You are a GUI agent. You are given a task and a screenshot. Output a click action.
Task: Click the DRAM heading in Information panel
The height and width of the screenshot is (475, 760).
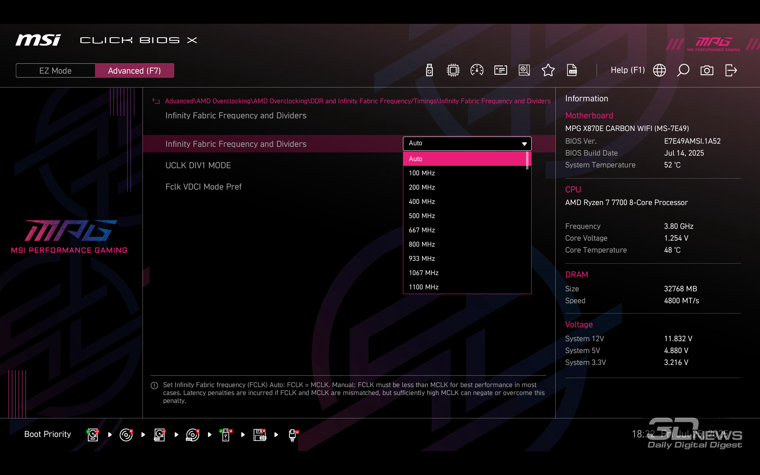click(x=576, y=275)
